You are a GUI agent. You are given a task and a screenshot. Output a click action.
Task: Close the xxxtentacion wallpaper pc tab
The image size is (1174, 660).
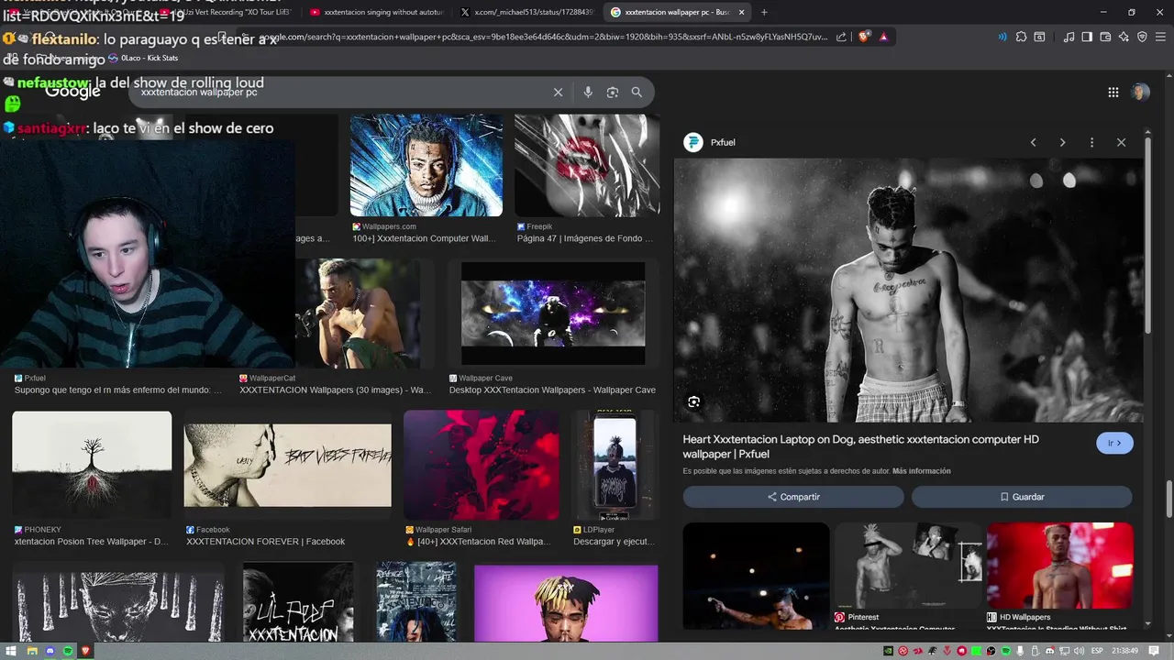tap(741, 12)
